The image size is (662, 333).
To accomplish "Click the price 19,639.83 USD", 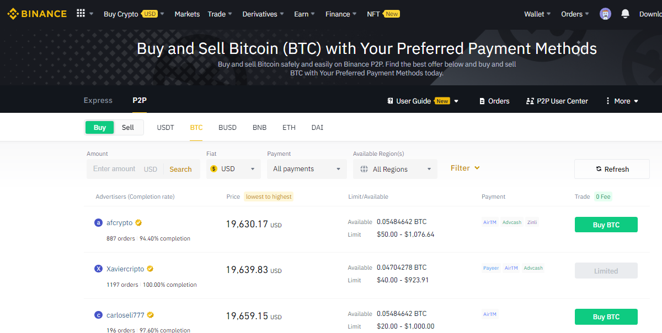I will pos(254,270).
